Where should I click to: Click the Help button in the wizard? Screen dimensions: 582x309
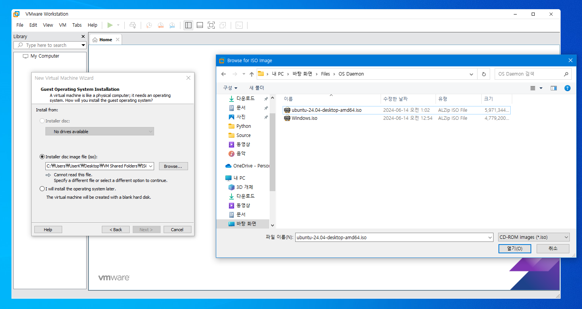(x=48, y=230)
